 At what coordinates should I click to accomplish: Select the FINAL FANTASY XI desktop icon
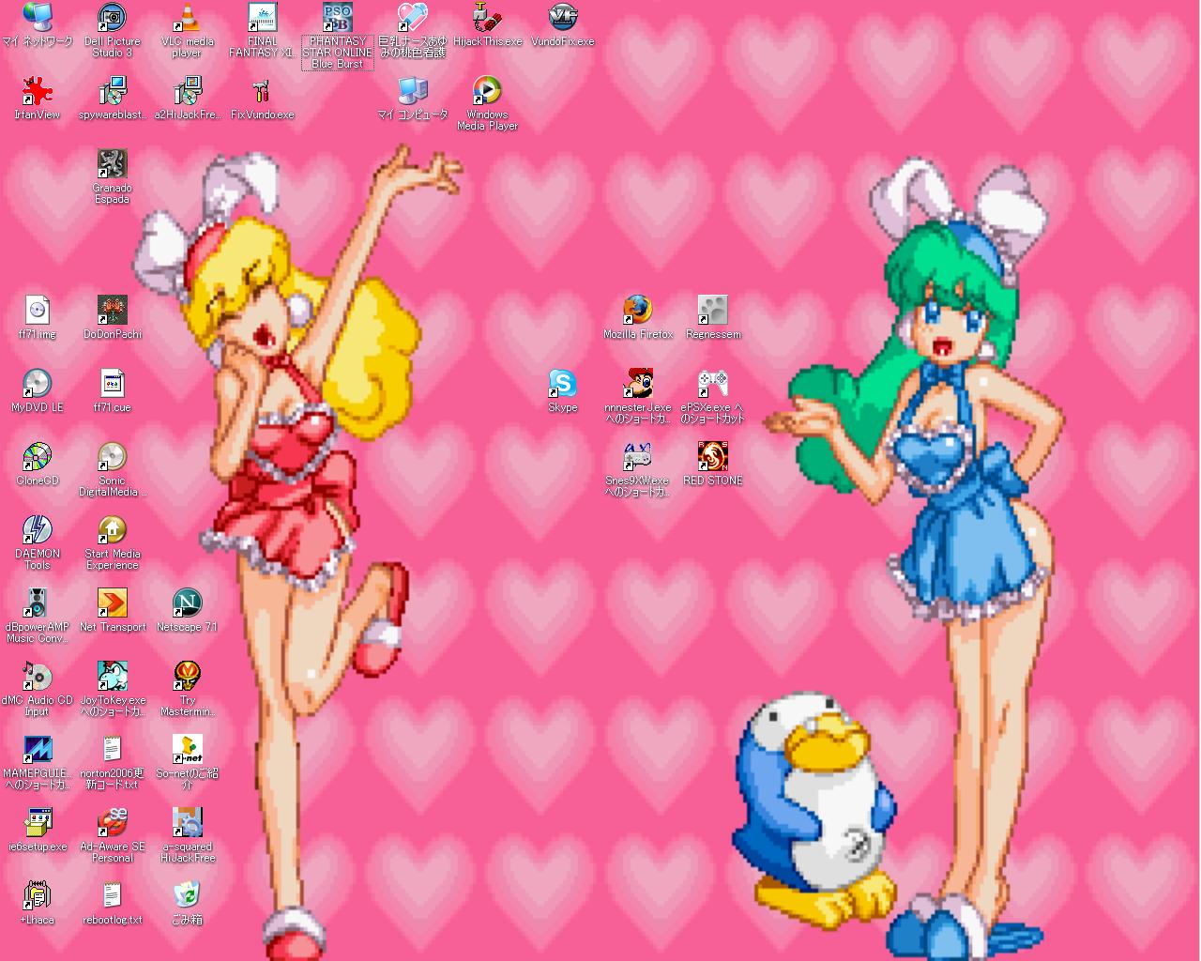[263, 17]
